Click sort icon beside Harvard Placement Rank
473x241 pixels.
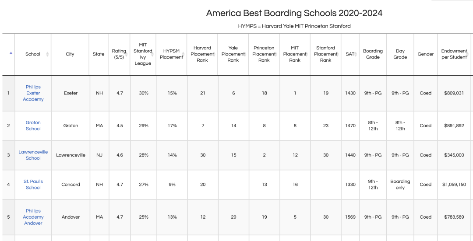pyautogui.click(x=214, y=54)
